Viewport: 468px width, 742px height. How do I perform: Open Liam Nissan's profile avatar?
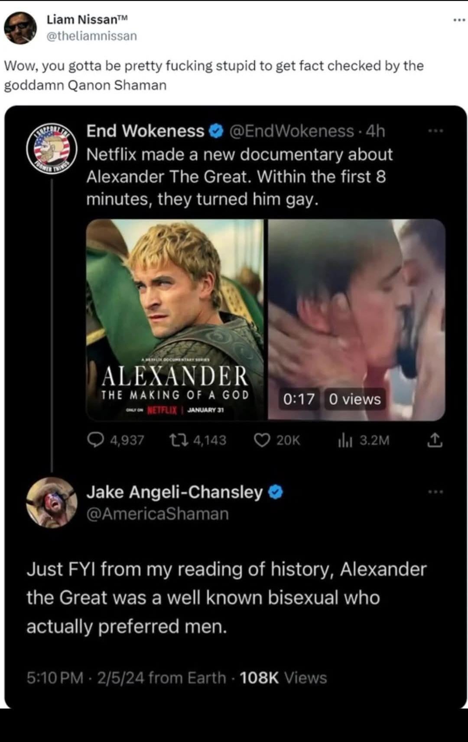pos(20,28)
